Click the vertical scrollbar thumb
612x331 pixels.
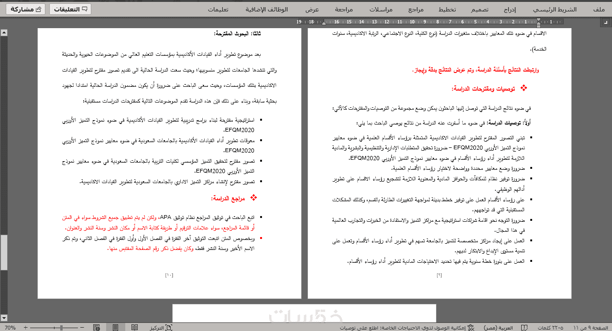tap(4, 253)
